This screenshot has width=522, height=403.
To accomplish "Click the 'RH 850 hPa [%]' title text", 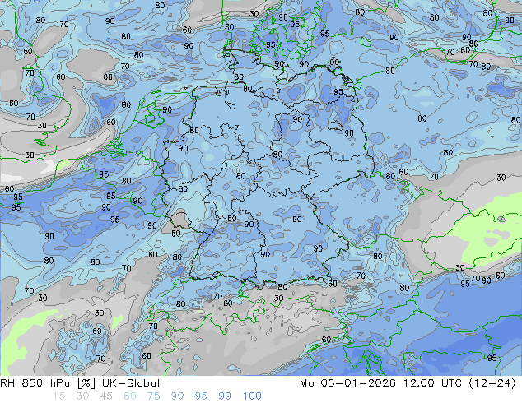I will (48, 383).
